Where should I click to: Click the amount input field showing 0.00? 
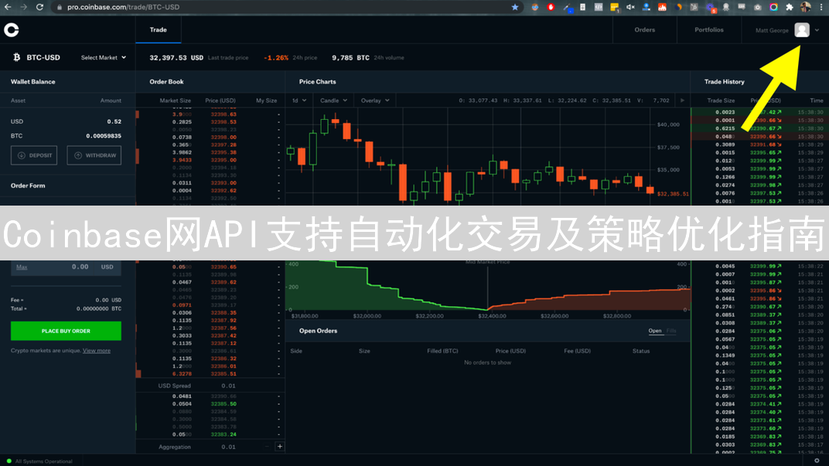pos(66,267)
